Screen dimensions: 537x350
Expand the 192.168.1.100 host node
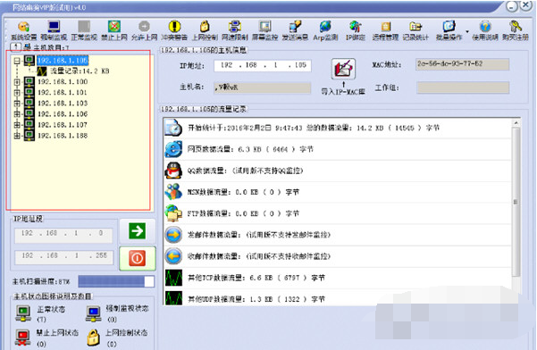point(17,82)
